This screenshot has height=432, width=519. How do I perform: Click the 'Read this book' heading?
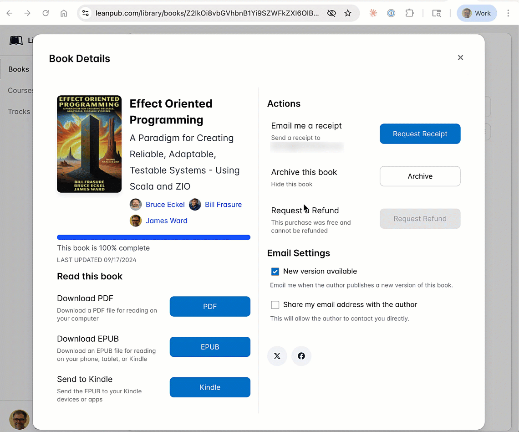pos(90,276)
